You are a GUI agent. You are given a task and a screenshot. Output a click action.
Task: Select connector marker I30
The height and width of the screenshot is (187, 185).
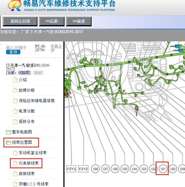[173, 169]
